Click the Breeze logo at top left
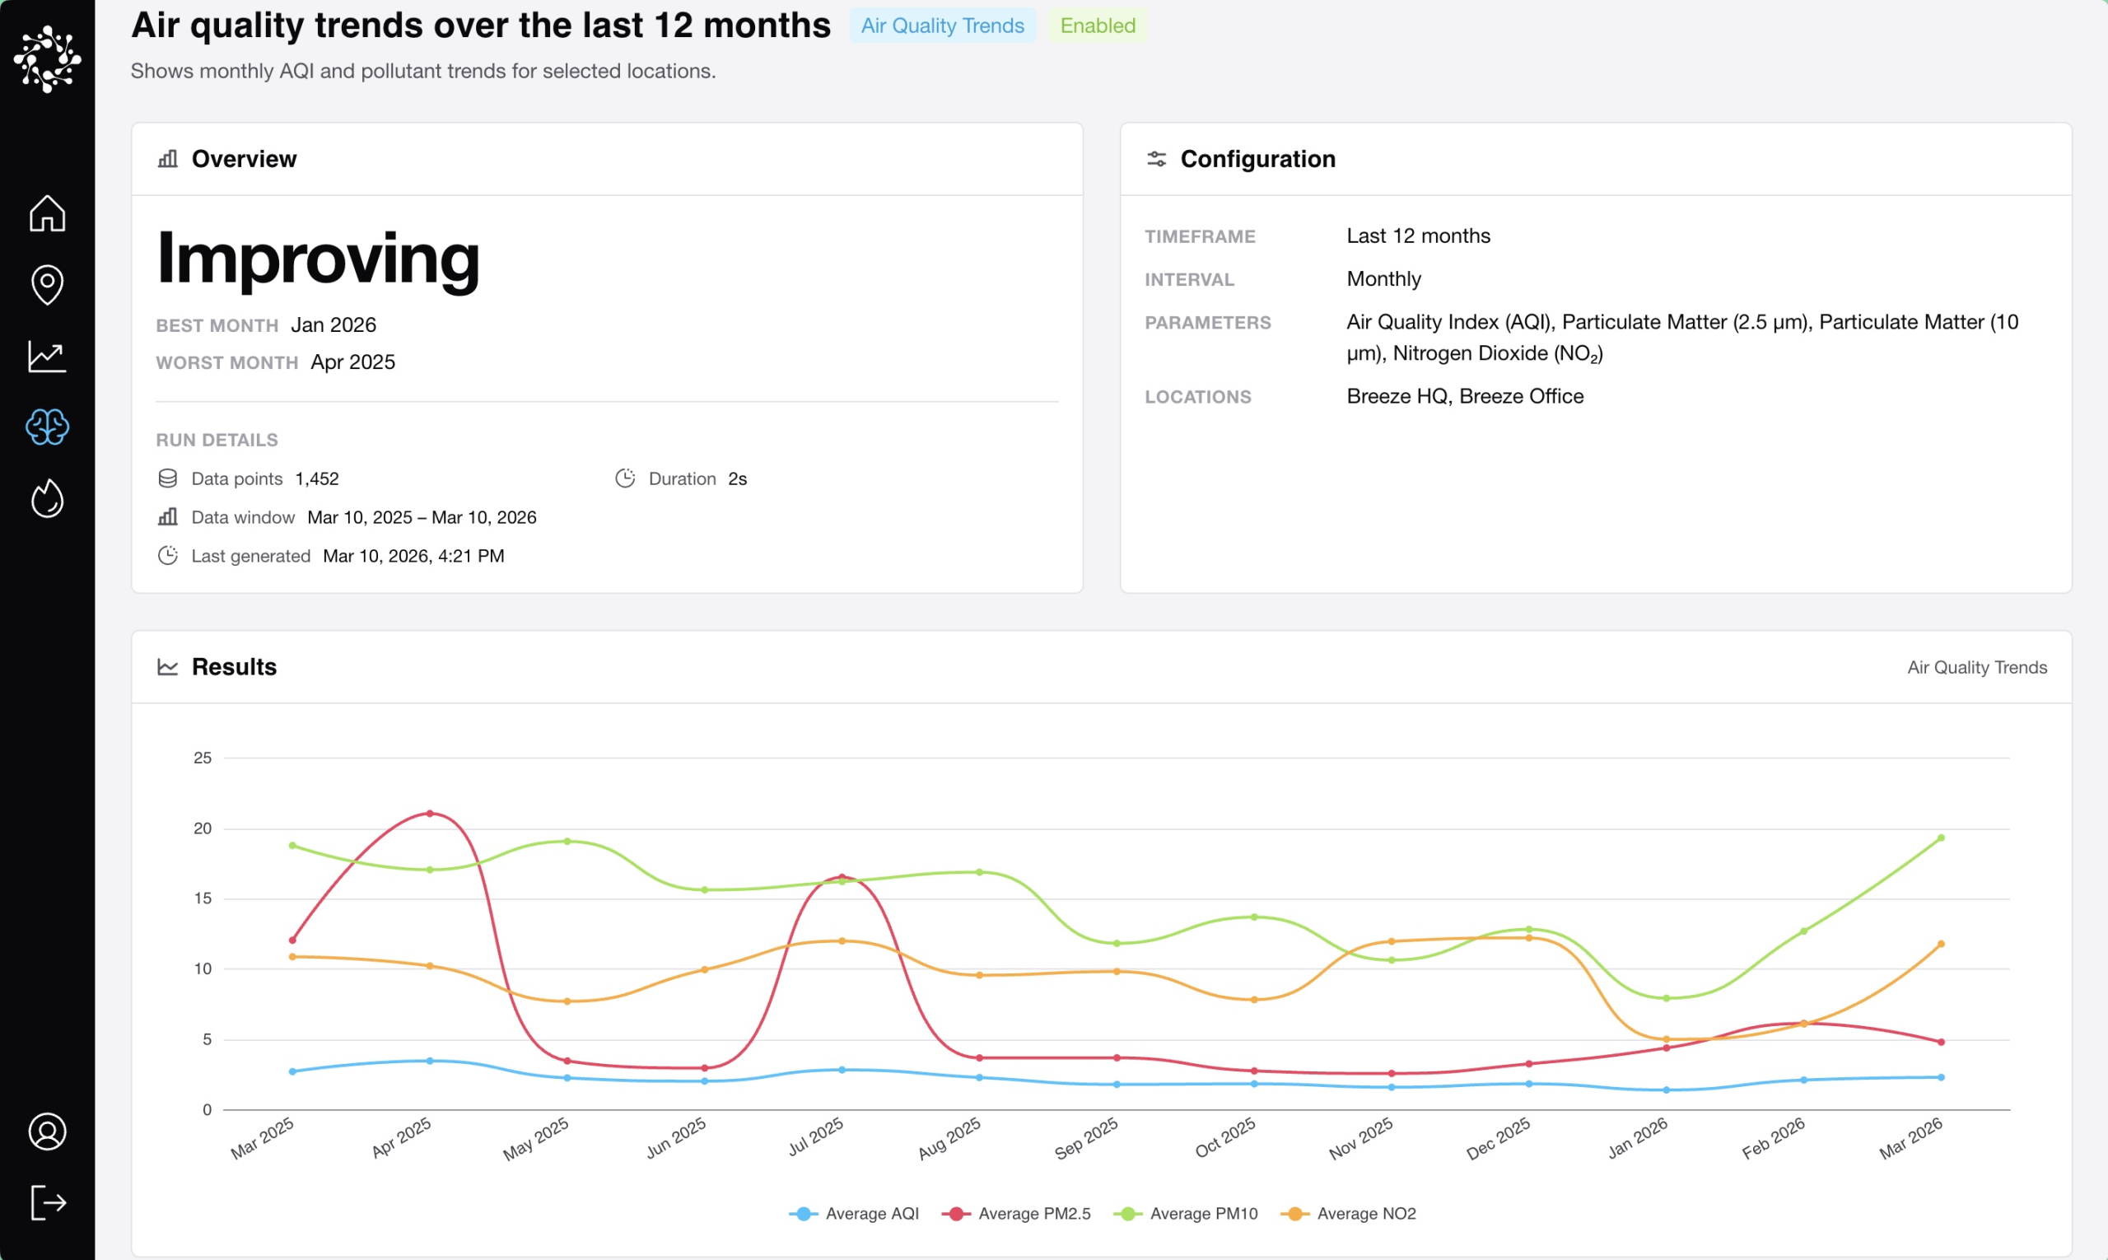The image size is (2108, 1260). point(48,58)
